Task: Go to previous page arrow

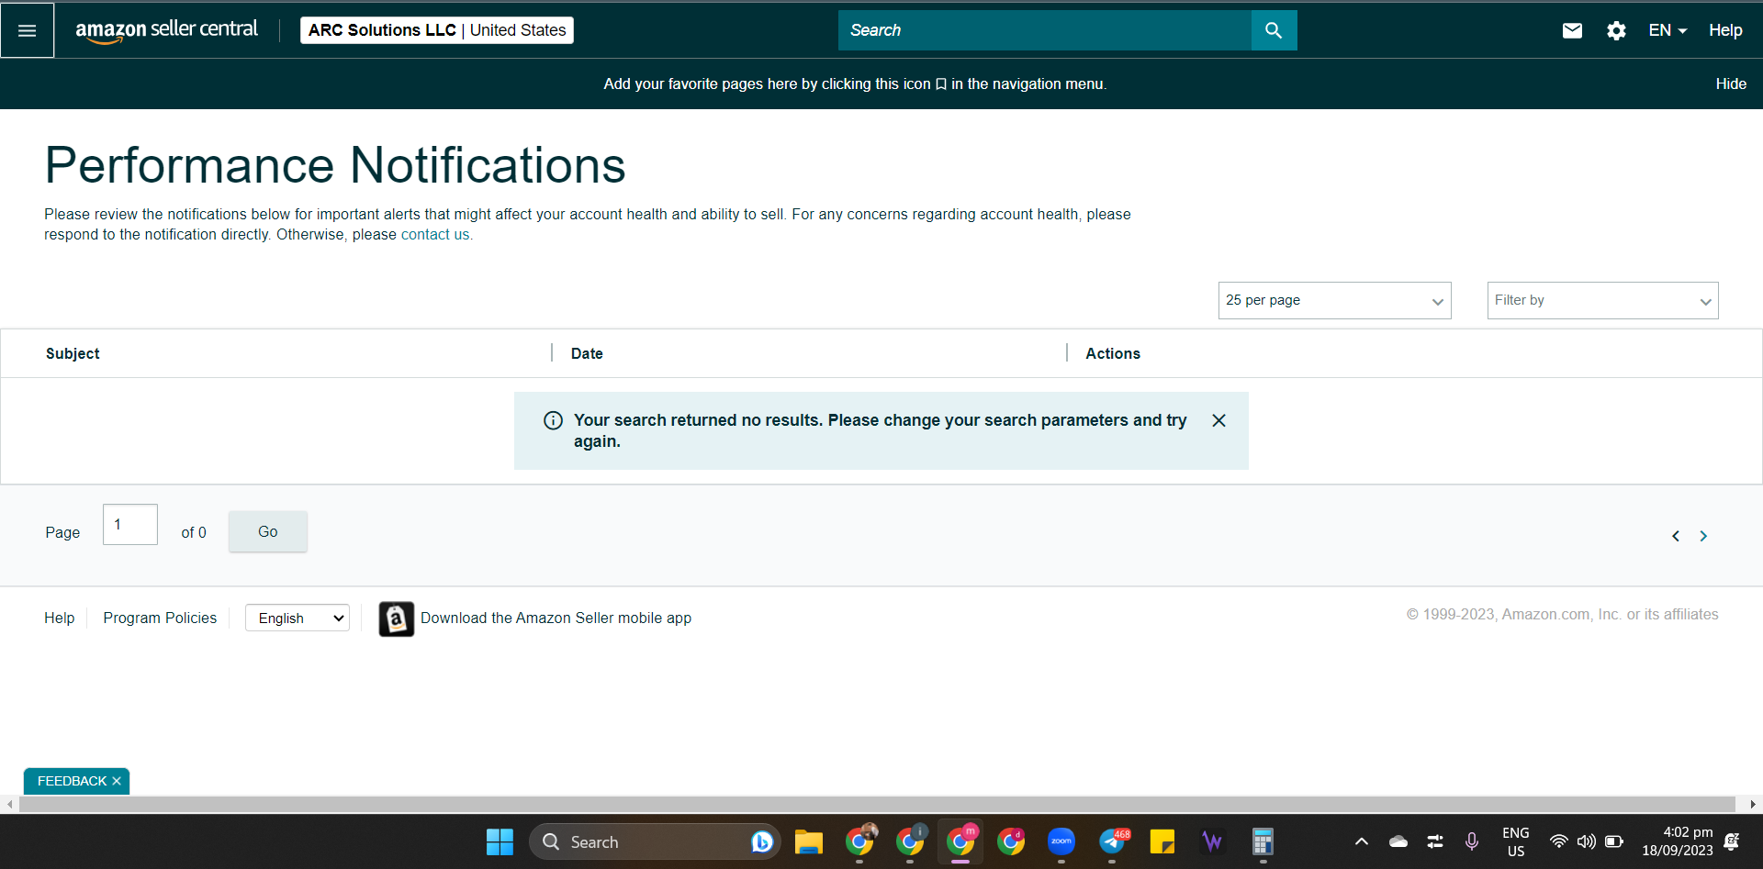Action: point(1676,536)
